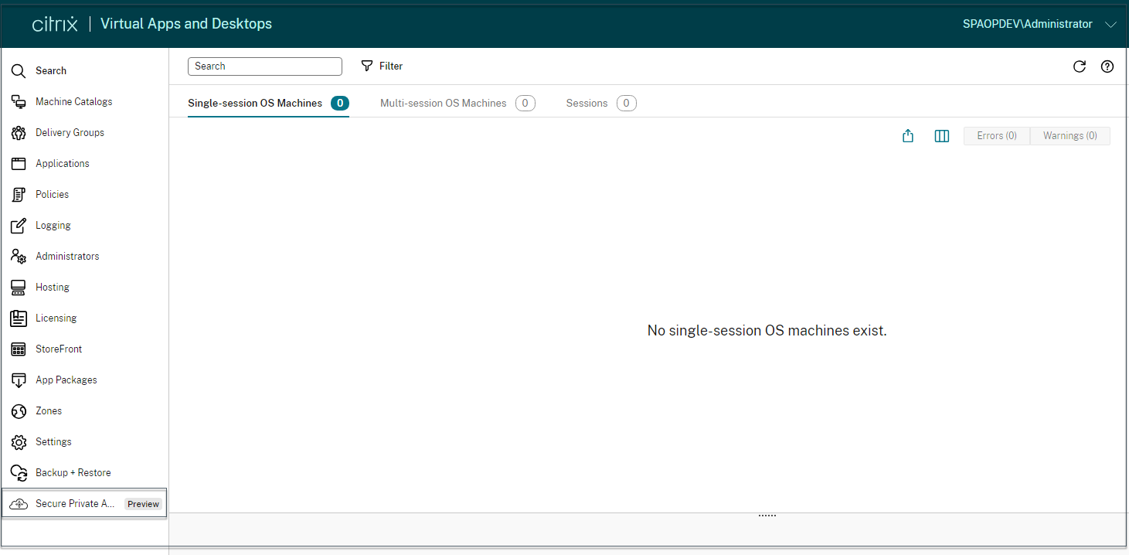Click the Multi-session tab count badge
Image resolution: width=1129 pixels, height=555 pixels.
525,103
